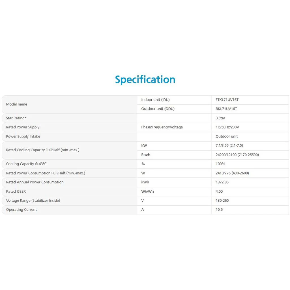This screenshot has width=290, height=290.
Task: Click the Outdoor unit (ODU) cell
Action: click(158, 109)
